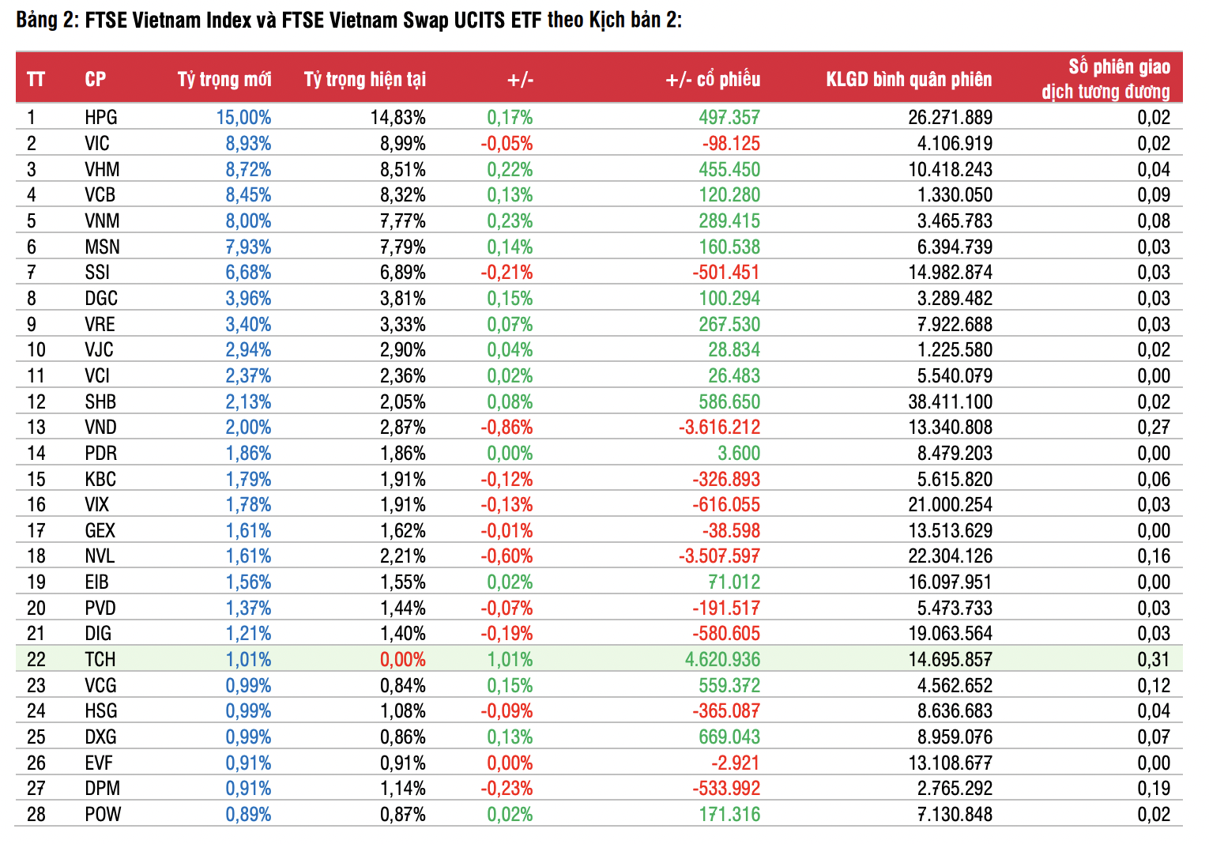Select the VNM ticker cell
This screenshot has height=844, width=1209.
102,220
